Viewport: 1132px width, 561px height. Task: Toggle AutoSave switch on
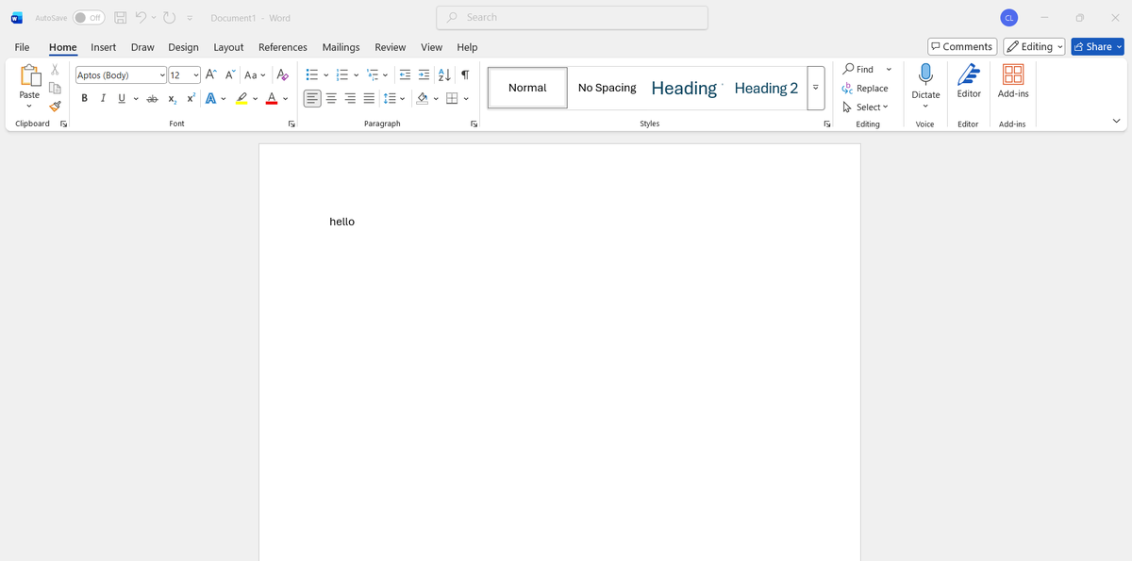pyautogui.click(x=89, y=18)
